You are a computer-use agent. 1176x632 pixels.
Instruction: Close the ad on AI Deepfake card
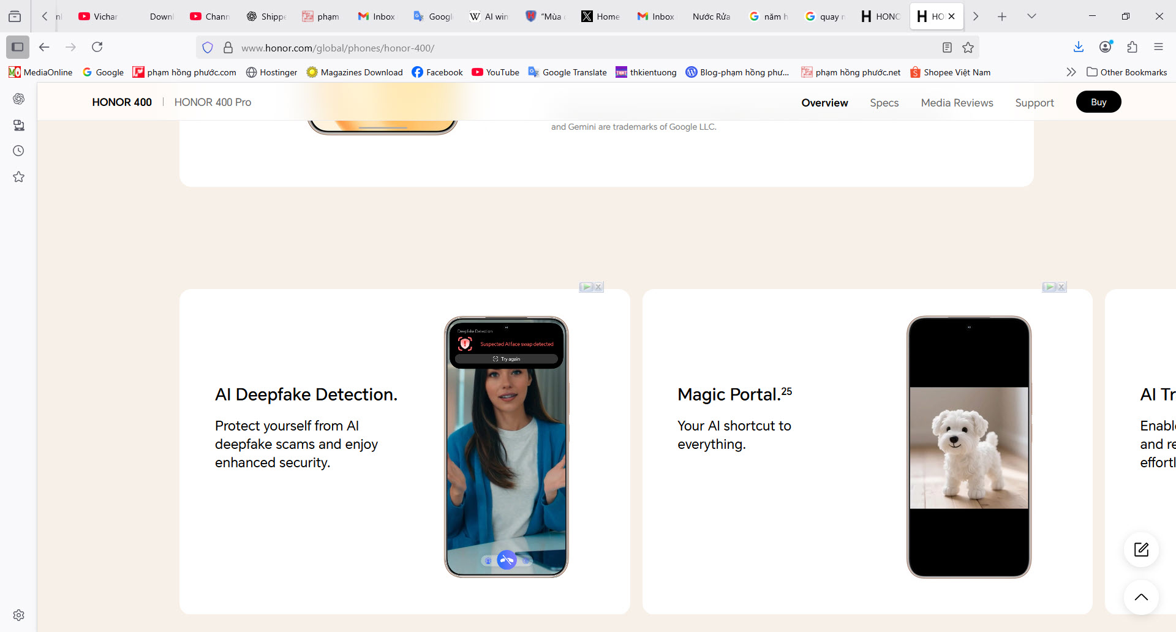(x=598, y=287)
